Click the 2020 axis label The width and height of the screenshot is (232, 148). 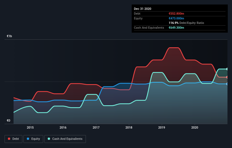point(195,127)
